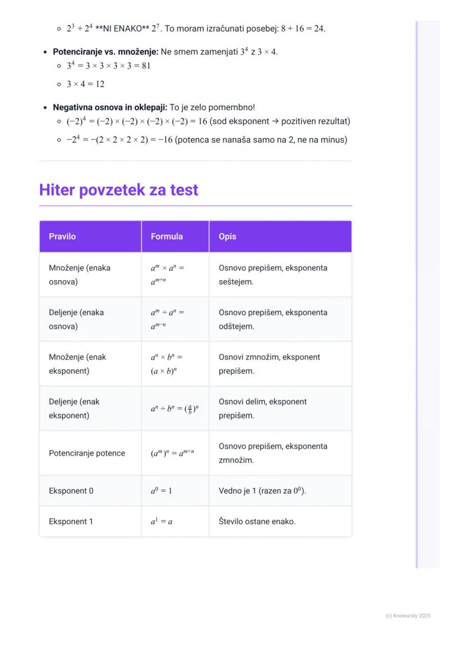Click the purple vertical bar at right

pos(417,294)
